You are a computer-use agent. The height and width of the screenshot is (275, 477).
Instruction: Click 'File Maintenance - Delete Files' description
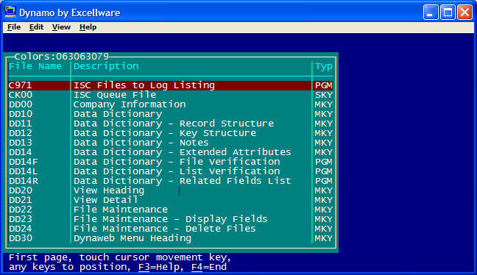(165, 229)
